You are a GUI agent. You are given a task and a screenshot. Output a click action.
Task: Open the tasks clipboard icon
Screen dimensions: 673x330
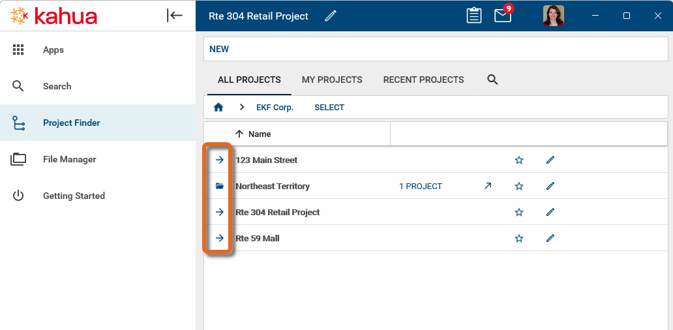pos(474,16)
